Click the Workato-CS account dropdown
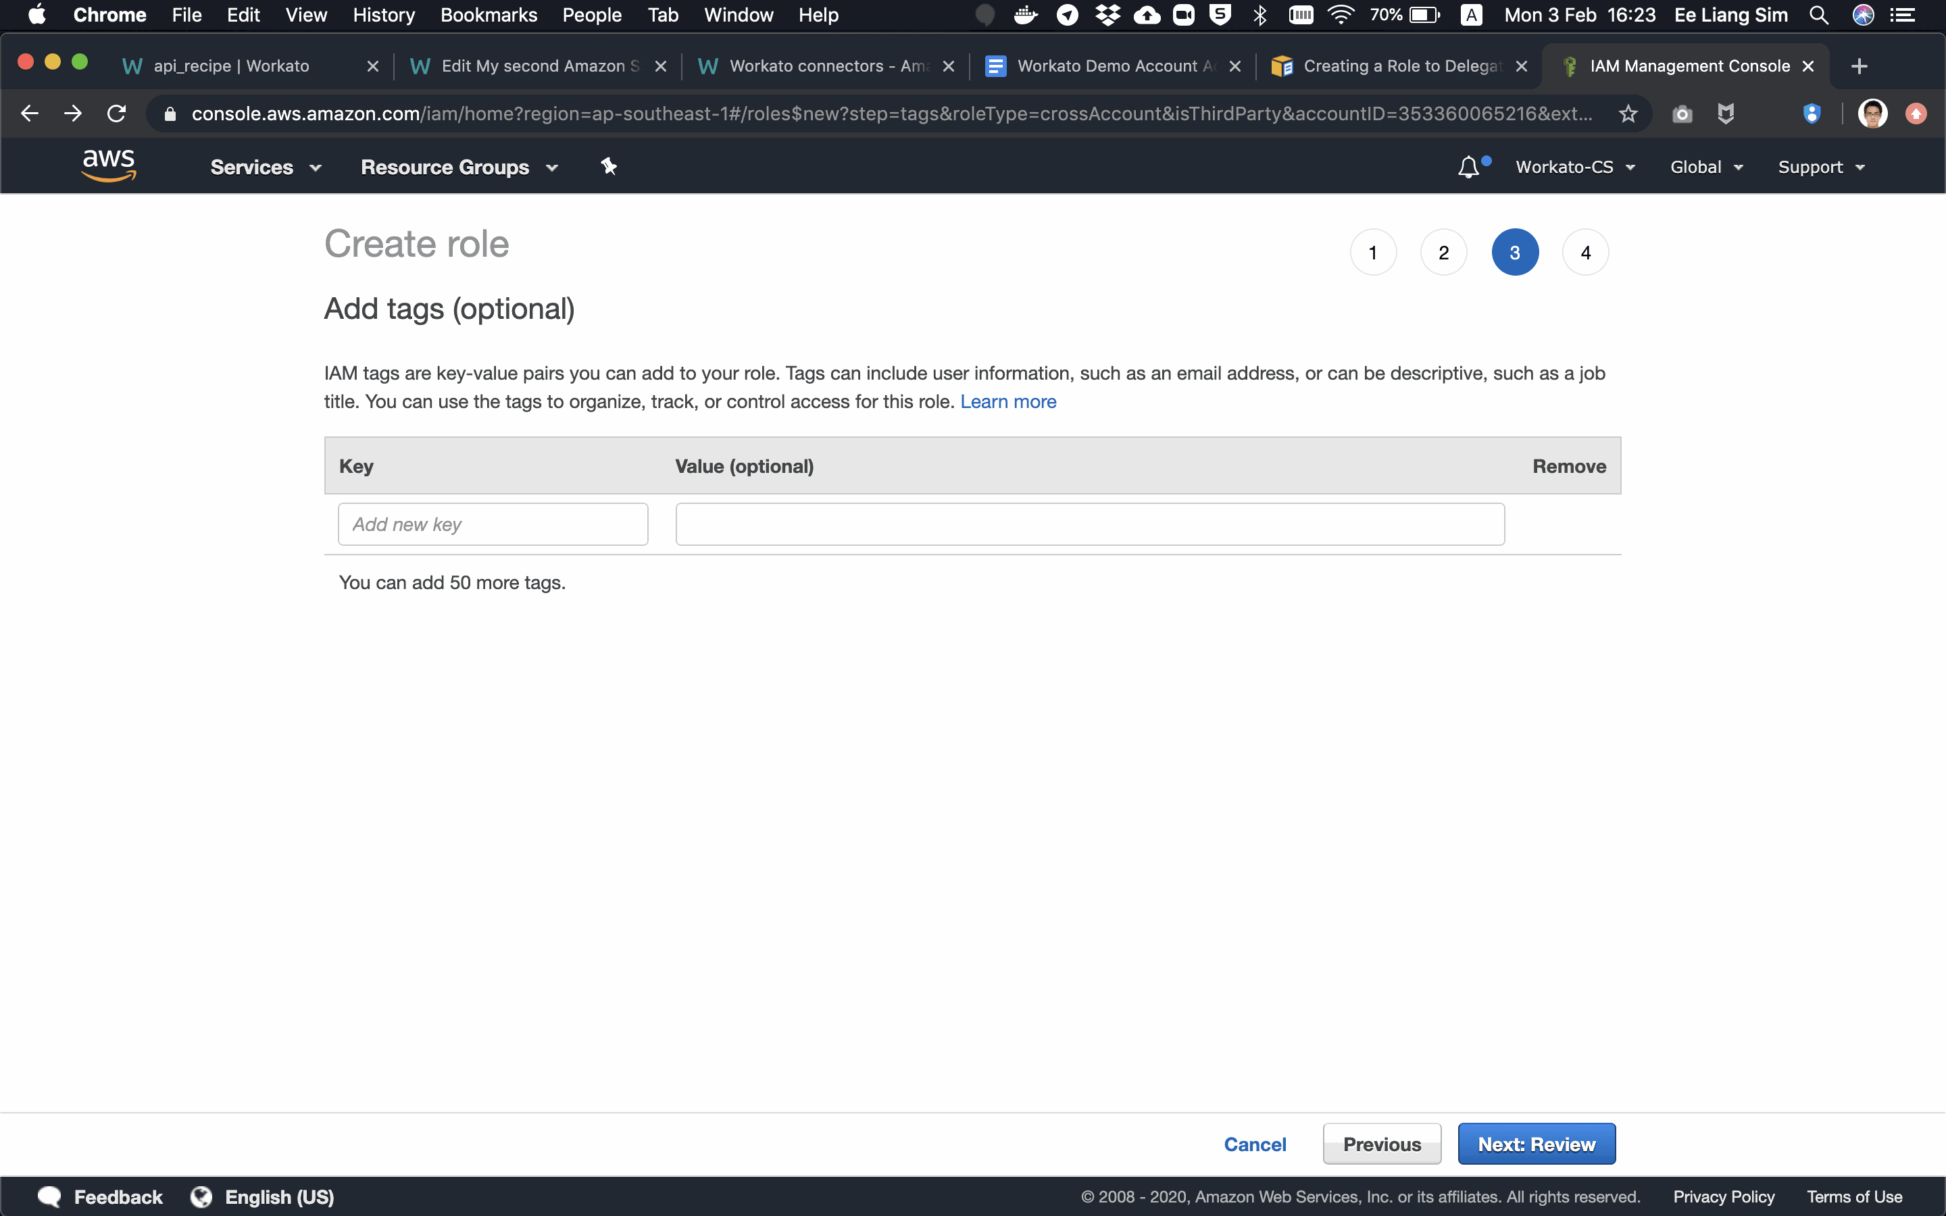This screenshot has width=1946, height=1216. [1573, 167]
